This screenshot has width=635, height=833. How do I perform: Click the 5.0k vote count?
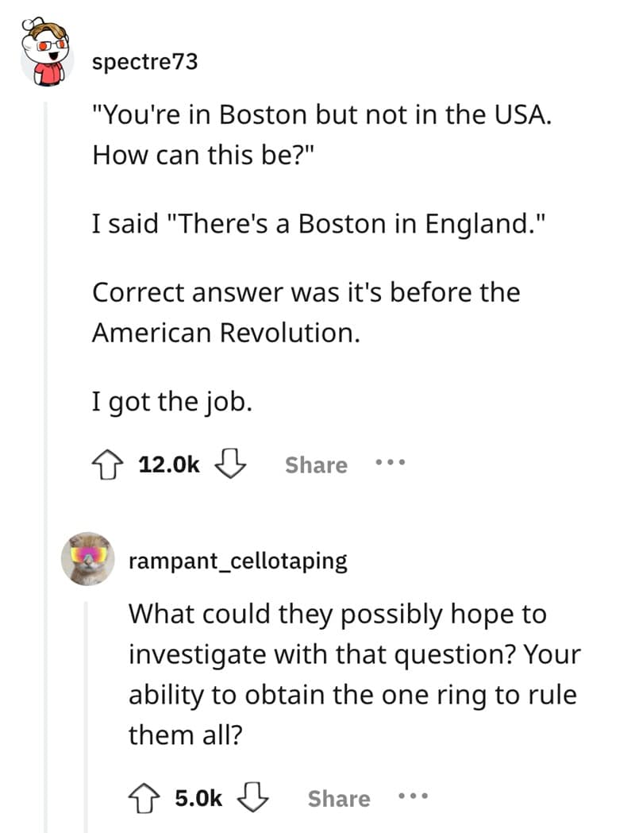[197, 798]
